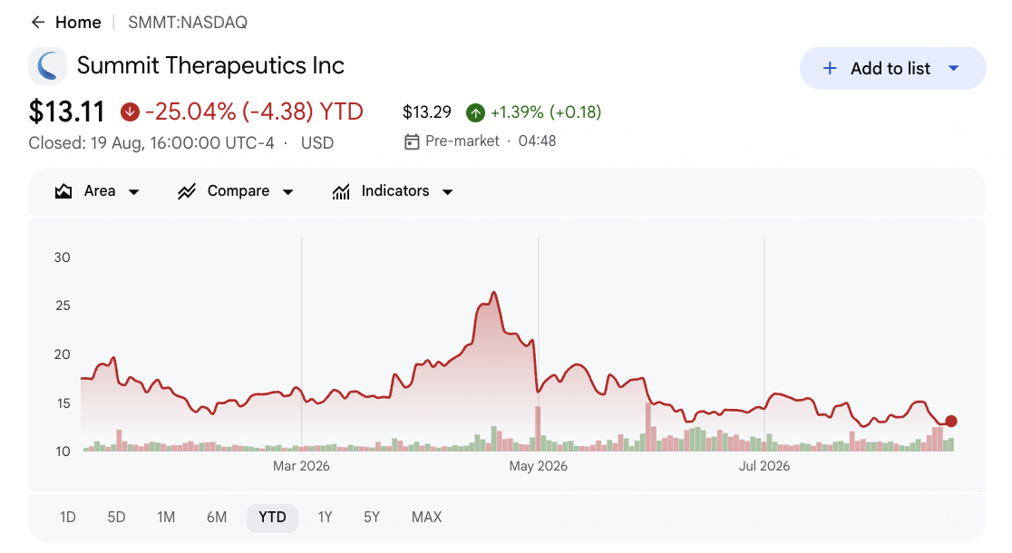Click the green up-arrow pre-market icon
1012x553 pixels.
pyautogui.click(x=476, y=113)
